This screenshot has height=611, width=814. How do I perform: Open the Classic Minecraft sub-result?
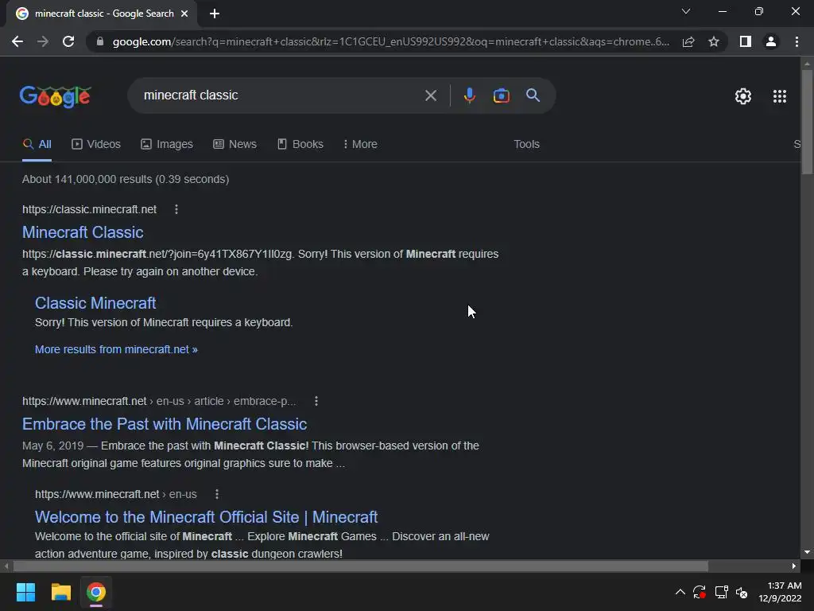95,303
